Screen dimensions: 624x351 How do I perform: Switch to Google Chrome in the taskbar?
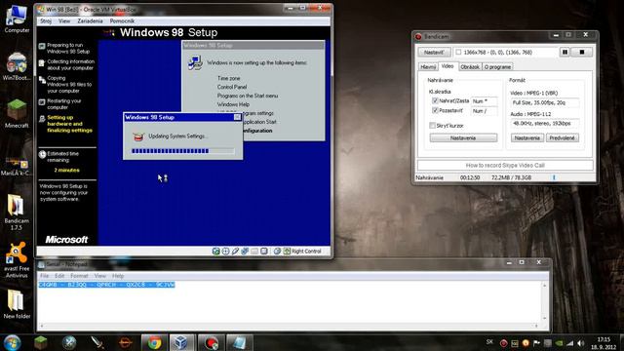point(154,342)
